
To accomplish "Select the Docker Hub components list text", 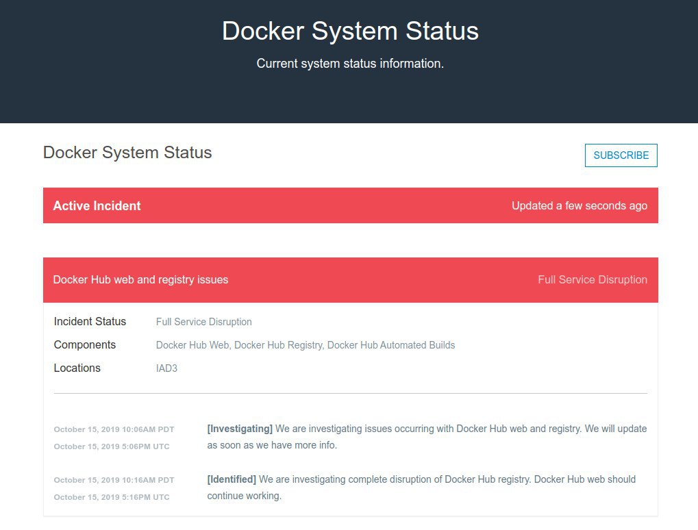I will 306,345.
